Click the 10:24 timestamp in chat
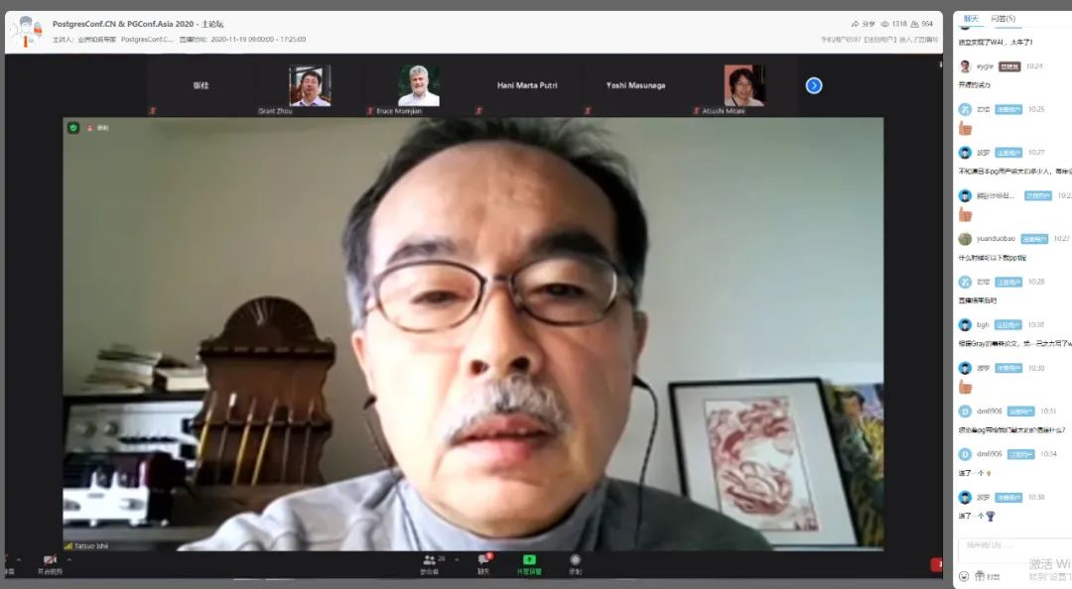 click(x=1034, y=66)
